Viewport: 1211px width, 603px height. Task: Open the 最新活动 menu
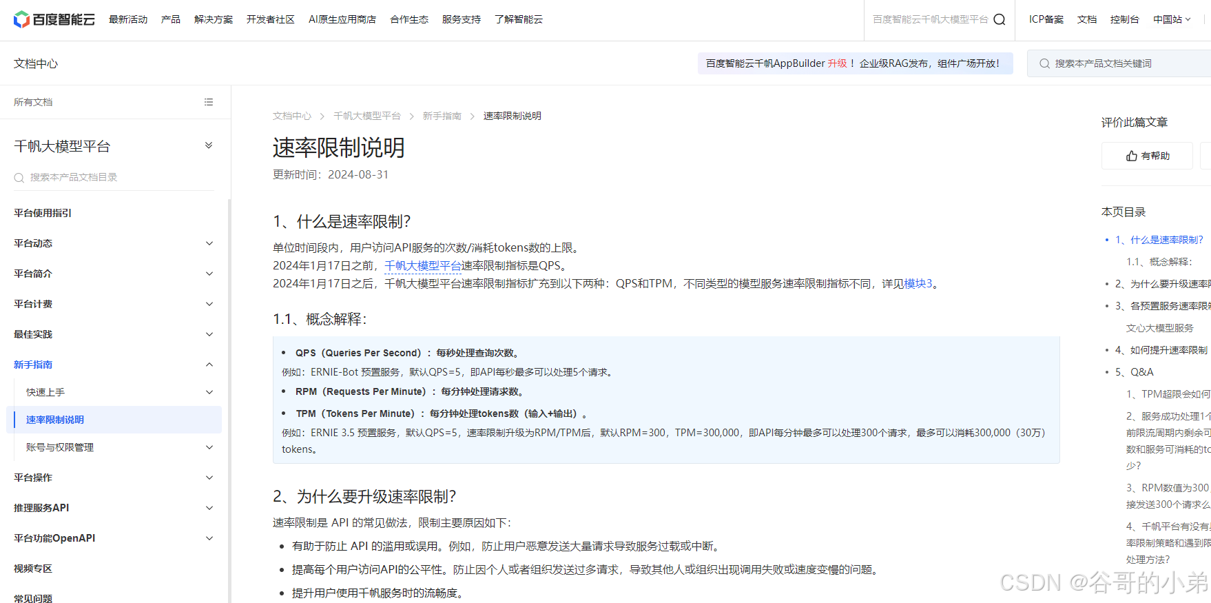click(x=128, y=19)
